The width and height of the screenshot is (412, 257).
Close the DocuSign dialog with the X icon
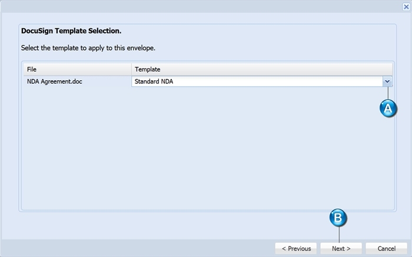[406, 6]
